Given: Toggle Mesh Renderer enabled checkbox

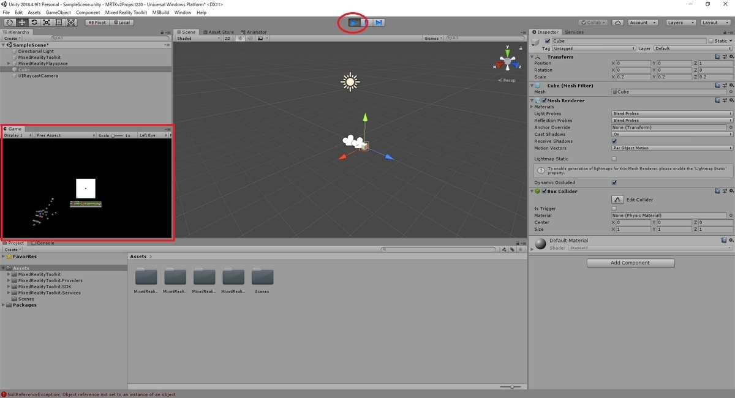Looking at the screenshot, I should tap(544, 100).
